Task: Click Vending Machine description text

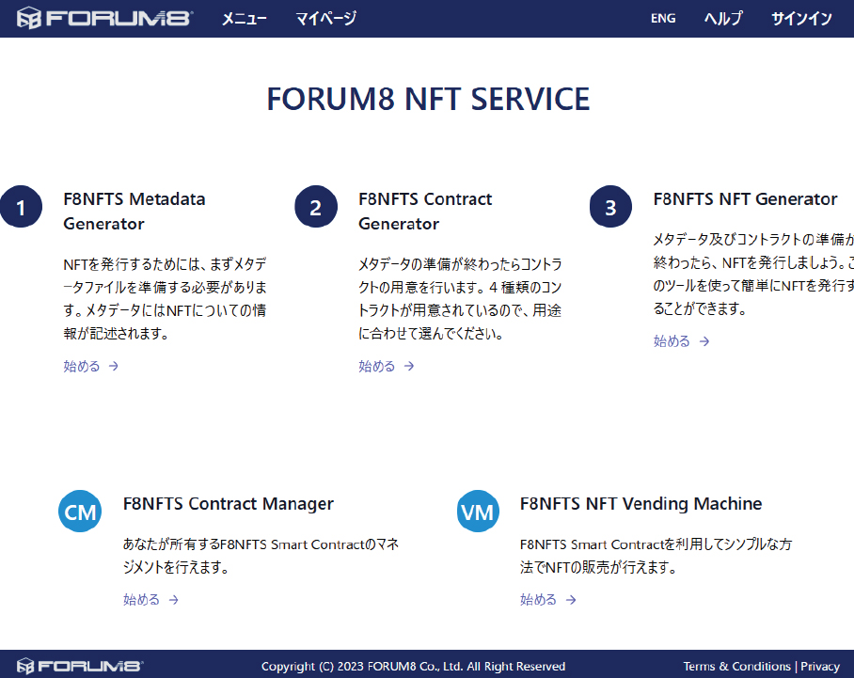Action: coord(656,556)
